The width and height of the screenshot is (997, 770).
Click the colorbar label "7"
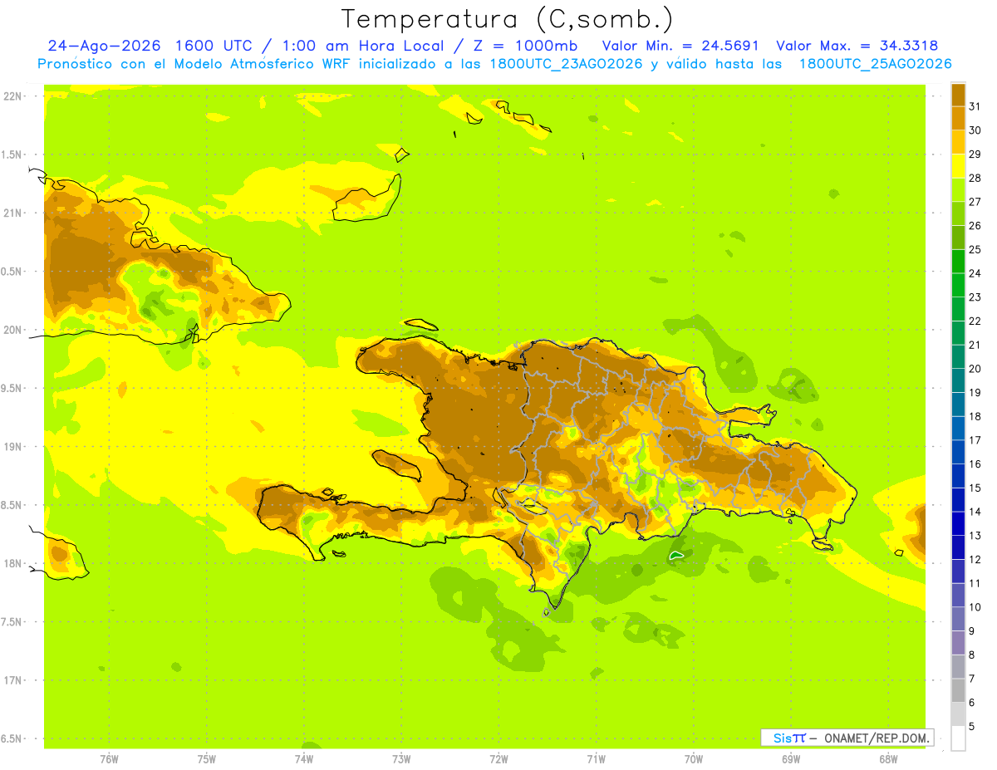coord(972,679)
